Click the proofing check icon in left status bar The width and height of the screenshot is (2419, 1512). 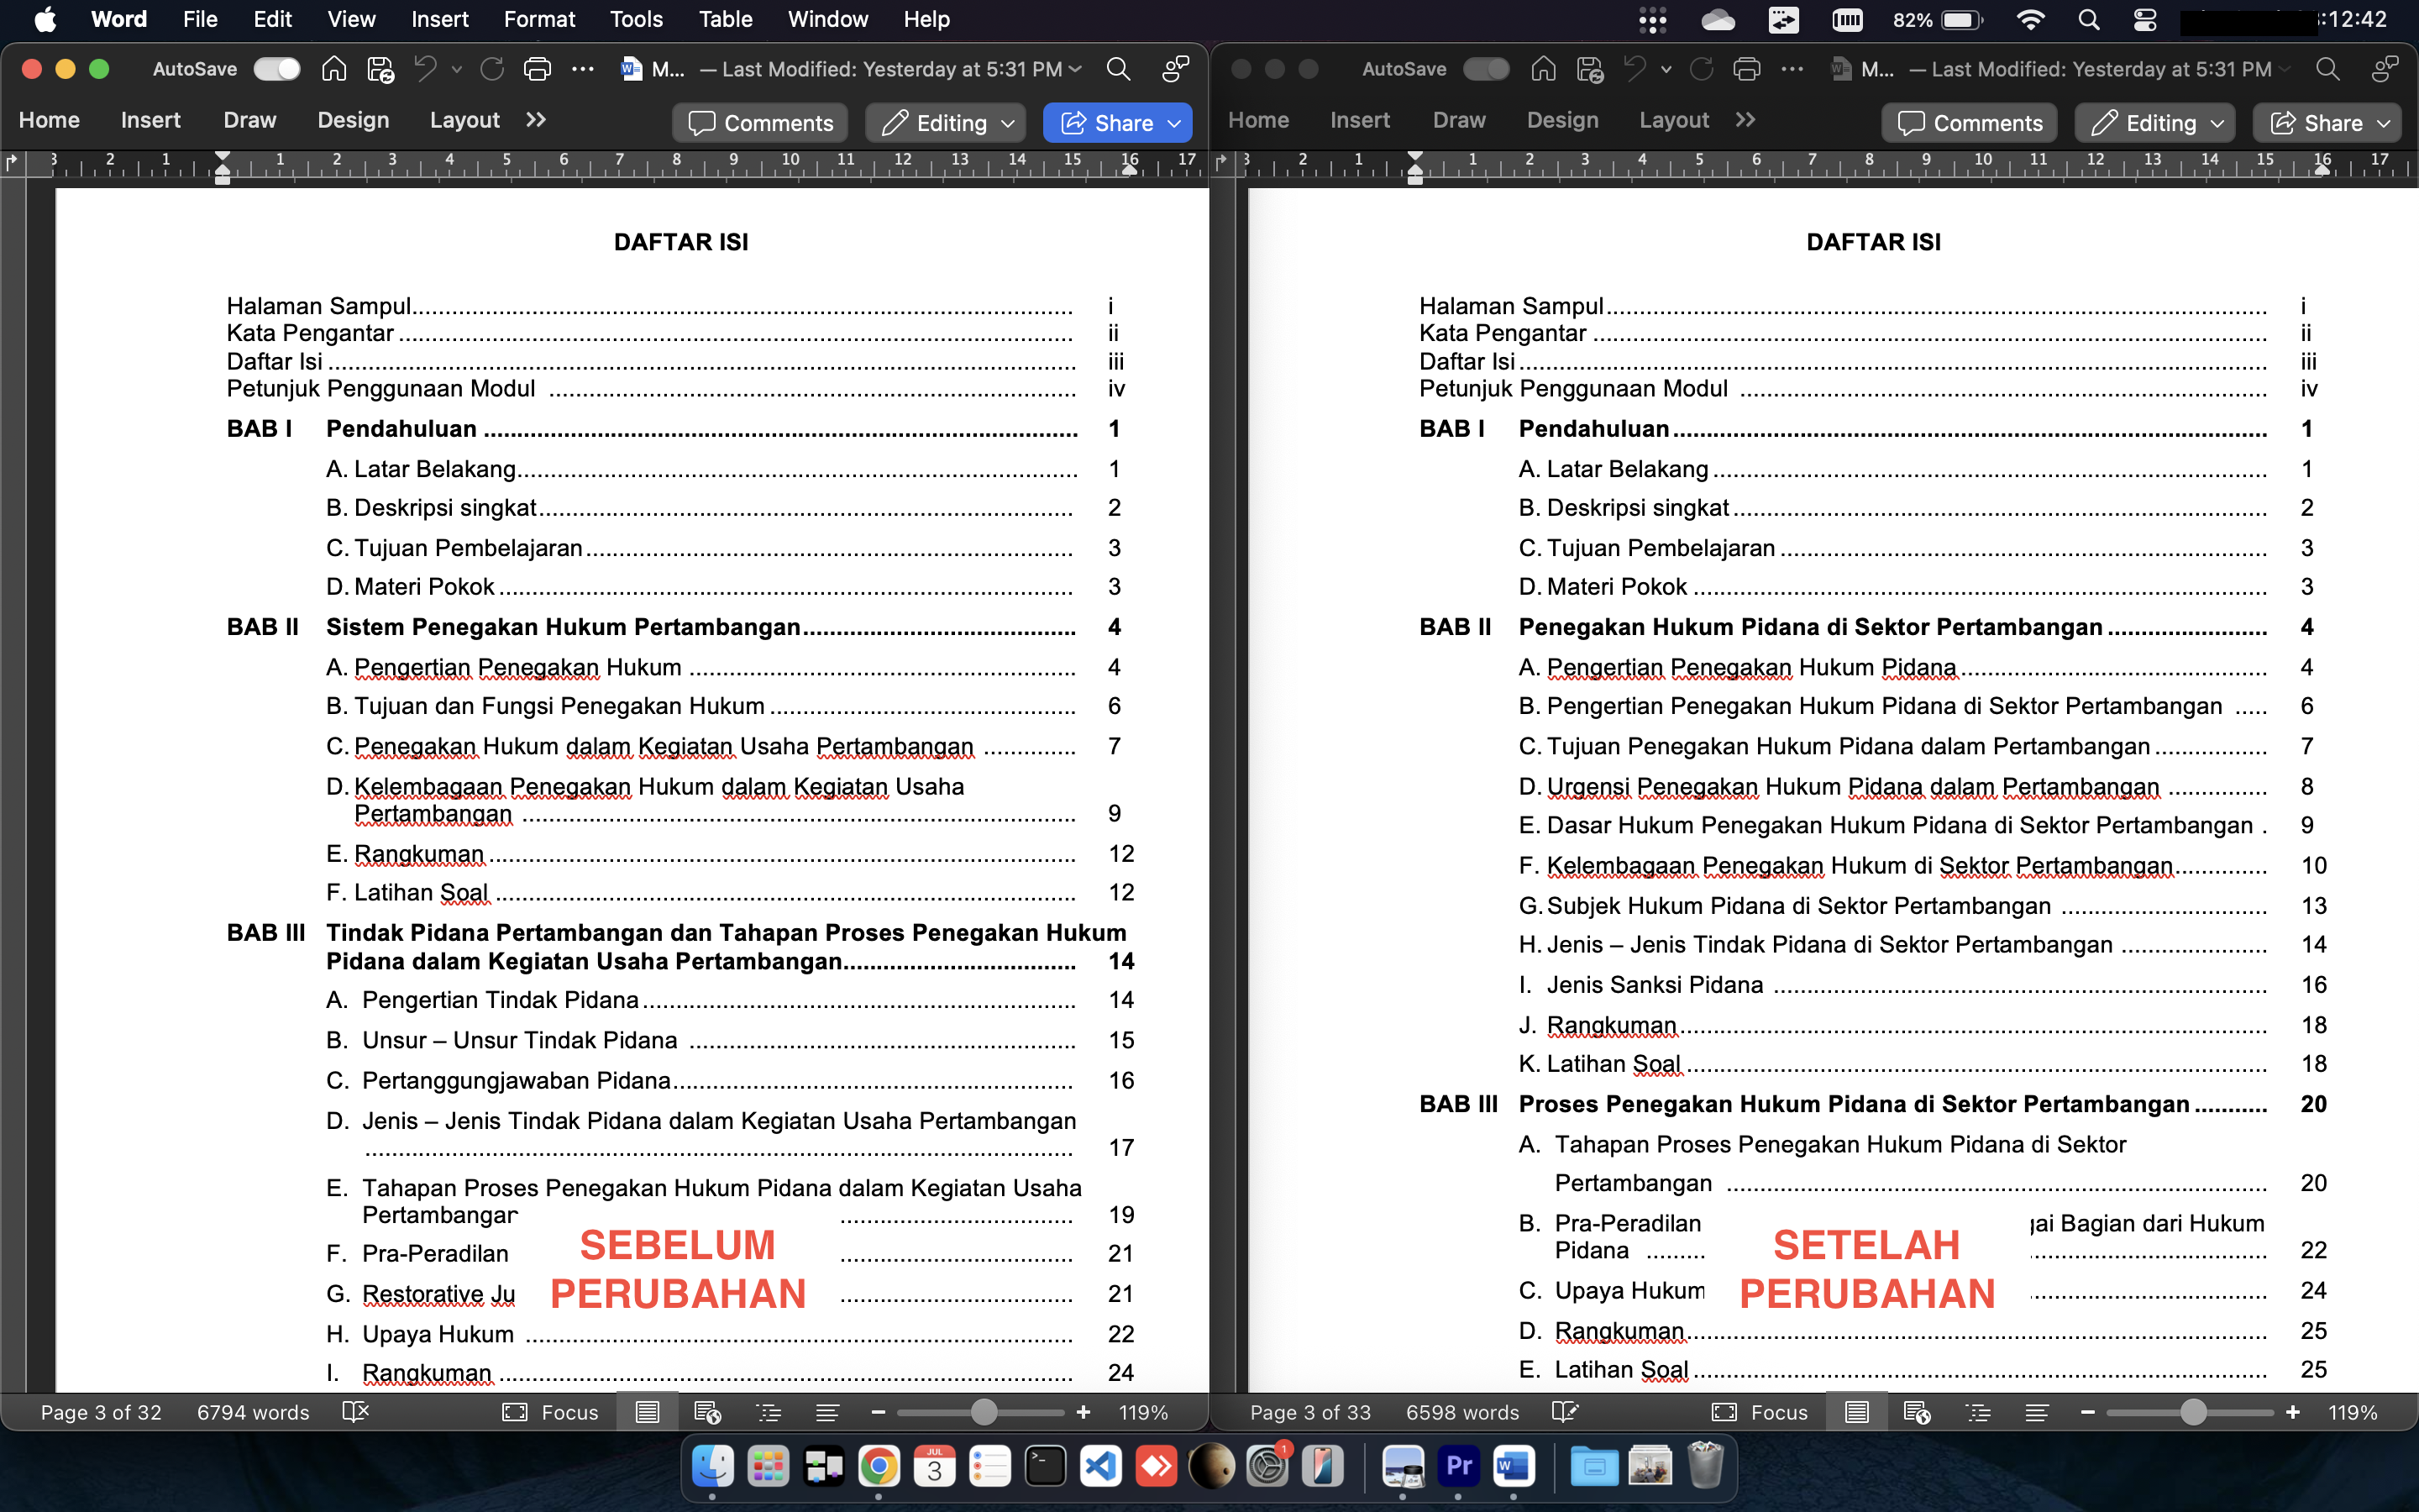354,1412
